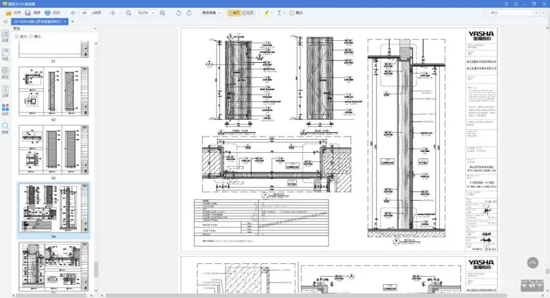Click 放大 to enlarge thumbnails

[x=20, y=36]
